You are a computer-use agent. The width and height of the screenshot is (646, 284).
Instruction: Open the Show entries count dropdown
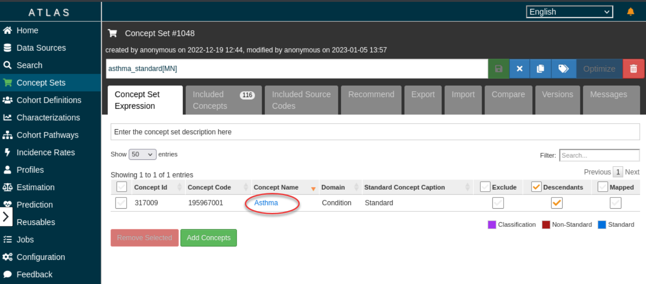coord(142,154)
